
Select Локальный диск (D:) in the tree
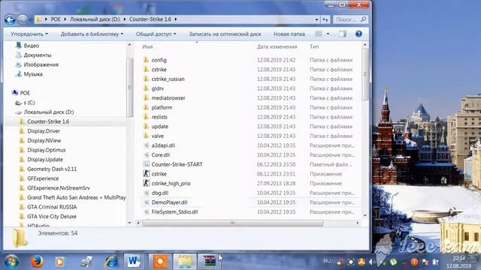[x=49, y=112]
